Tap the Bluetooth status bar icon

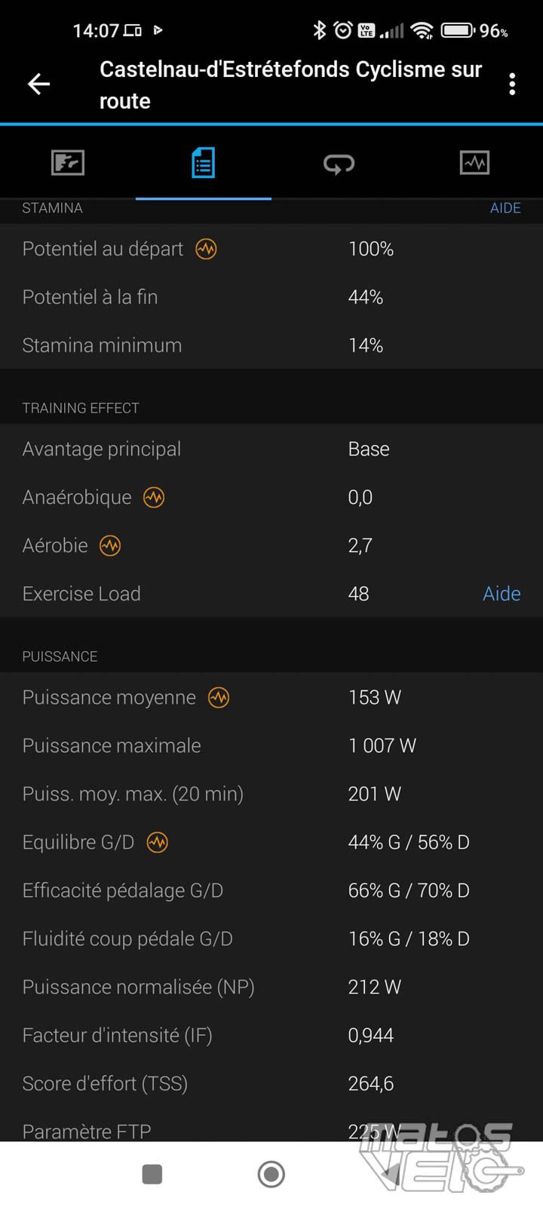(x=320, y=30)
